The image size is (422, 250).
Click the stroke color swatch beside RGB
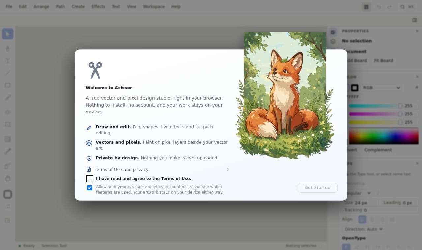pos(355,88)
